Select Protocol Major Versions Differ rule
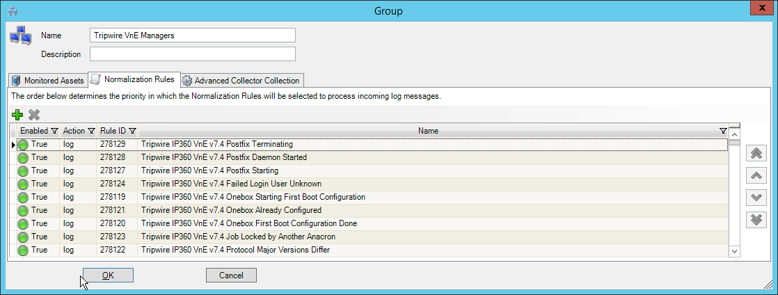This screenshot has height=295, width=778. pos(236,250)
